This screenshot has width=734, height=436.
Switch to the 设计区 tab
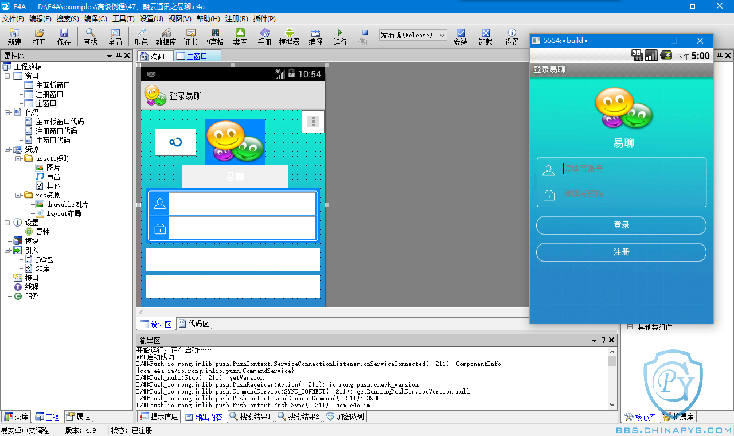tap(156, 324)
